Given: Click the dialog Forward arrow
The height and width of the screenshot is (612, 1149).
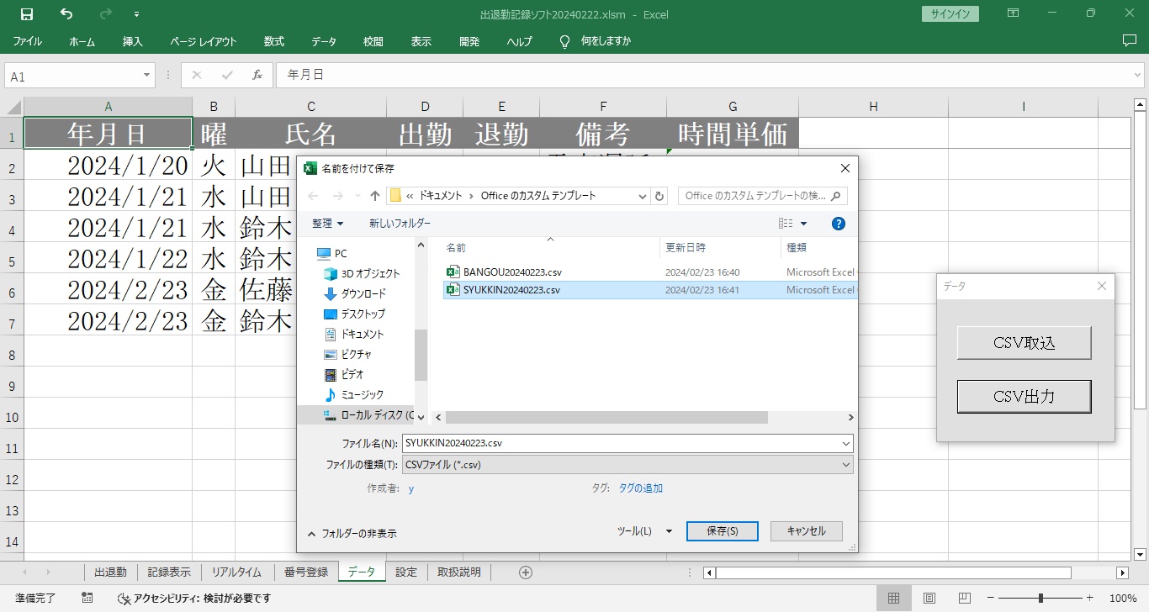Looking at the screenshot, I should (x=336, y=196).
